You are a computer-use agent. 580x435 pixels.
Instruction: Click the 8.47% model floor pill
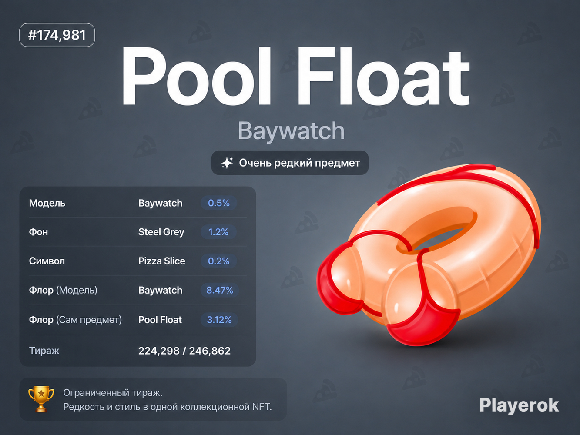[x=220, y=290]
